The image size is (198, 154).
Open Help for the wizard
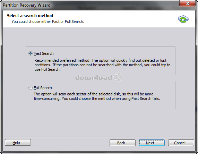18,143
